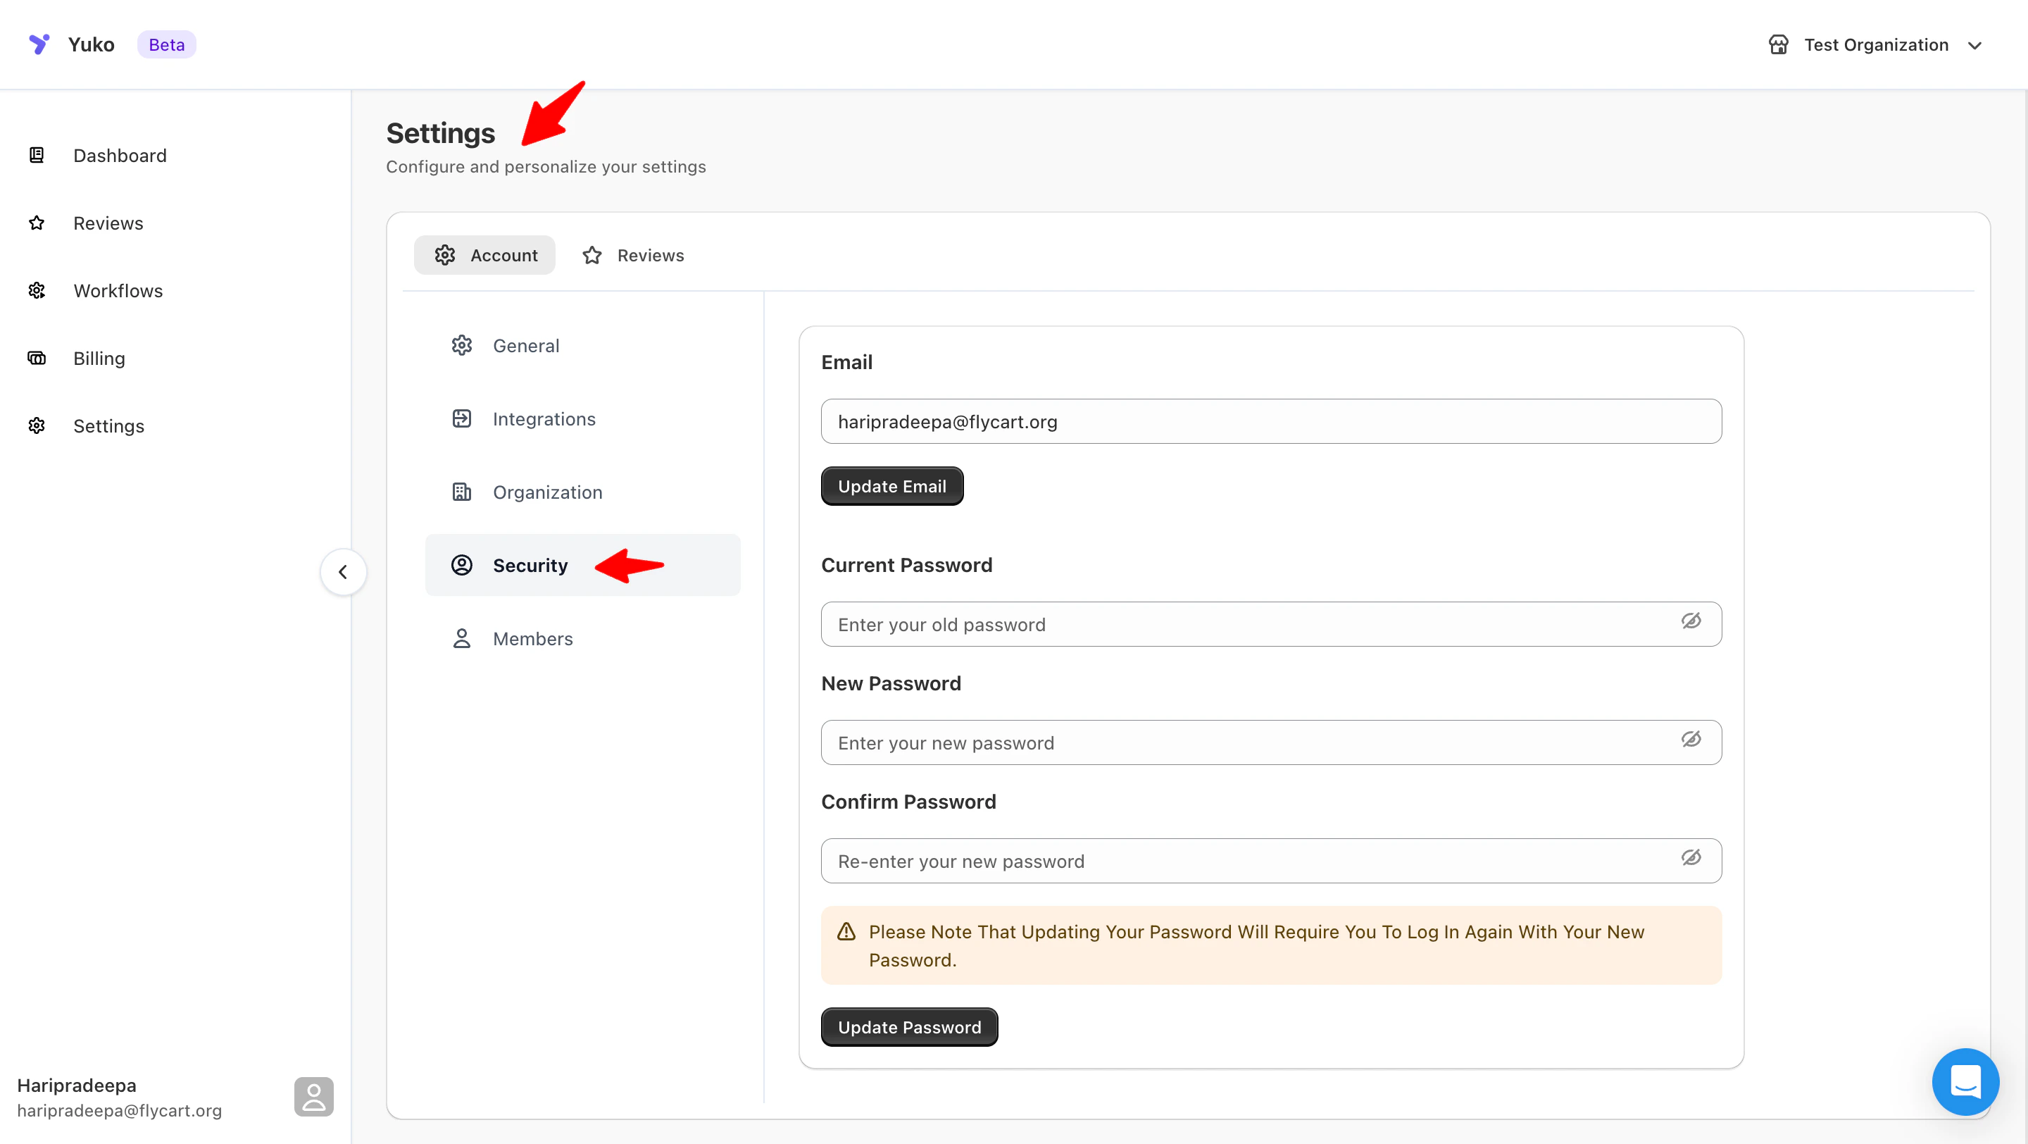Open Dashboard from sidebar
2028x1144 pixels.
pyautogui.click(x=120, y=155)
